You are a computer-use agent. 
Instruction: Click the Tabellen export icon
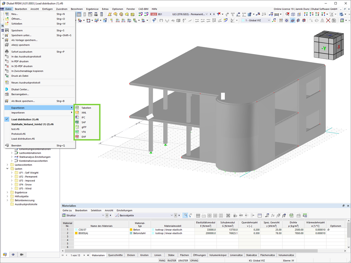77,108
